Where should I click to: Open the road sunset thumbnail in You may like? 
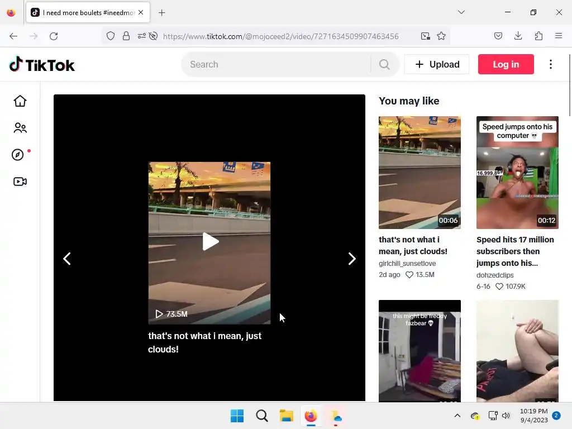pos(420,173)
